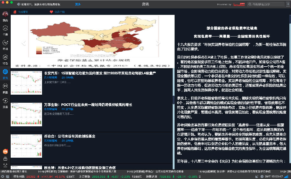The width and height of the screenshot is (291, 179).
Task: Click the 更多 link in the title bar
Action: coord(78,4)
